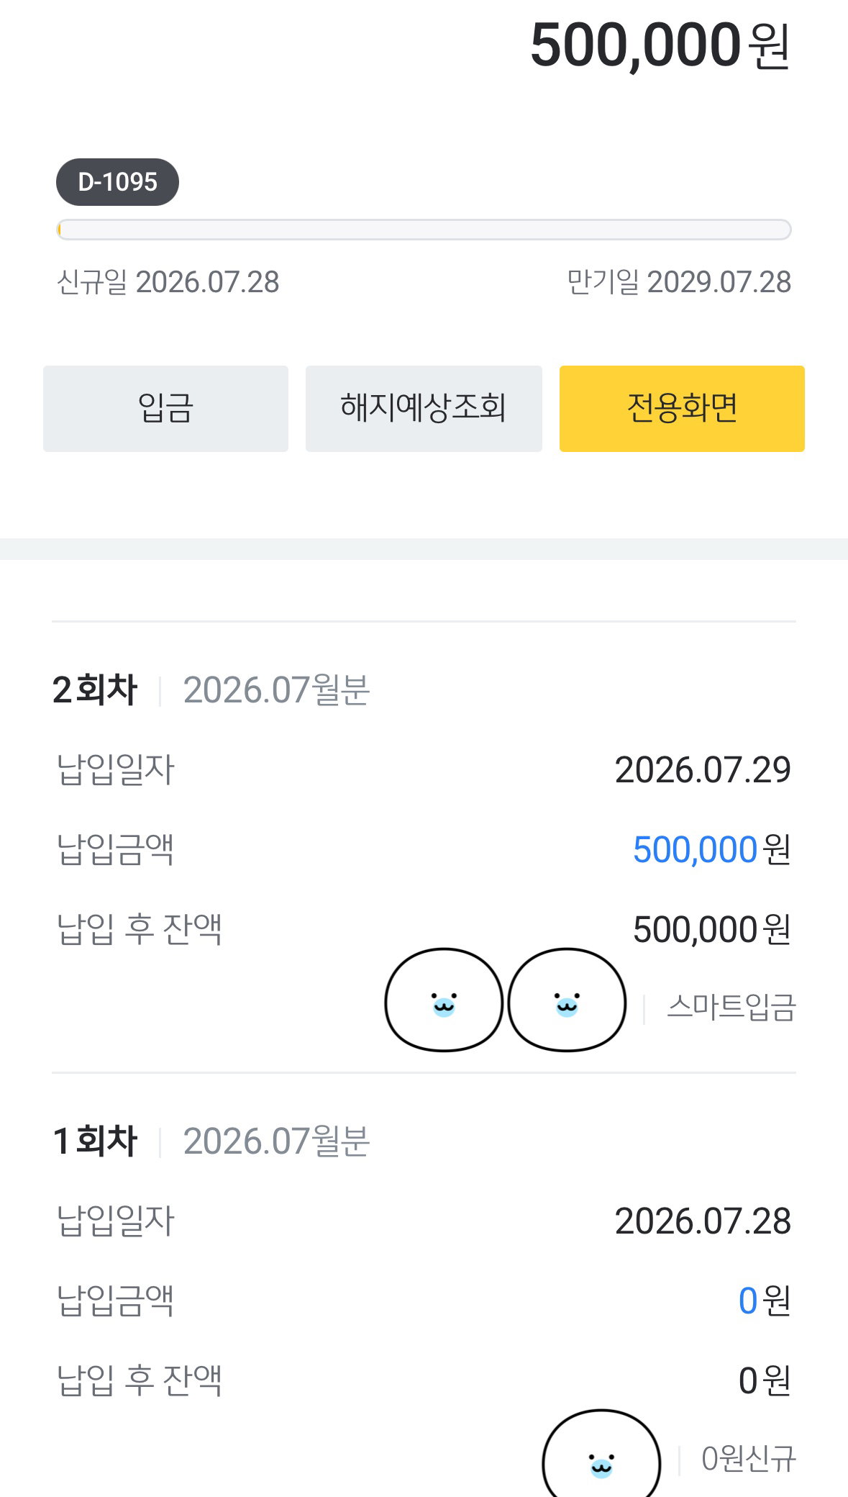Select the total balance 500,000원 at top
Screen dimensions: 848x1497
660,45
